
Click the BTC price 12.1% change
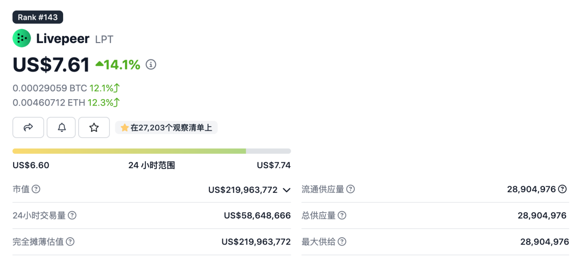105,88
